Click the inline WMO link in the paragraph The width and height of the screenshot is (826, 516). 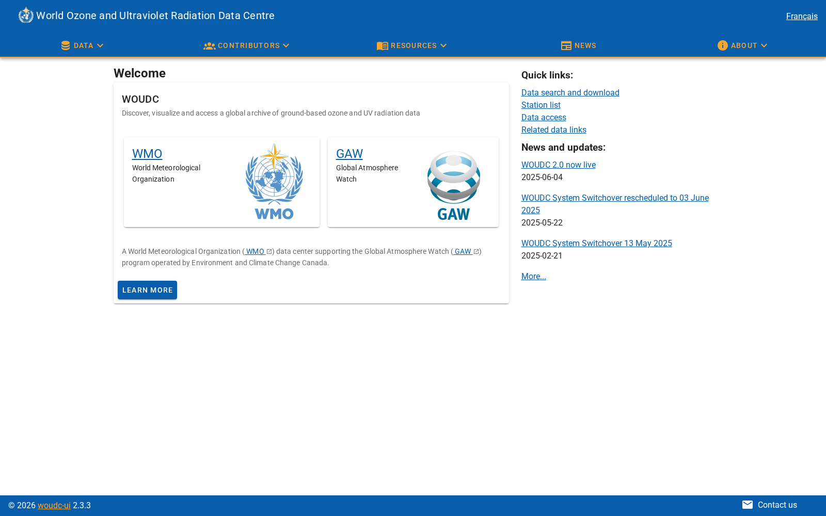coord(255,251)
